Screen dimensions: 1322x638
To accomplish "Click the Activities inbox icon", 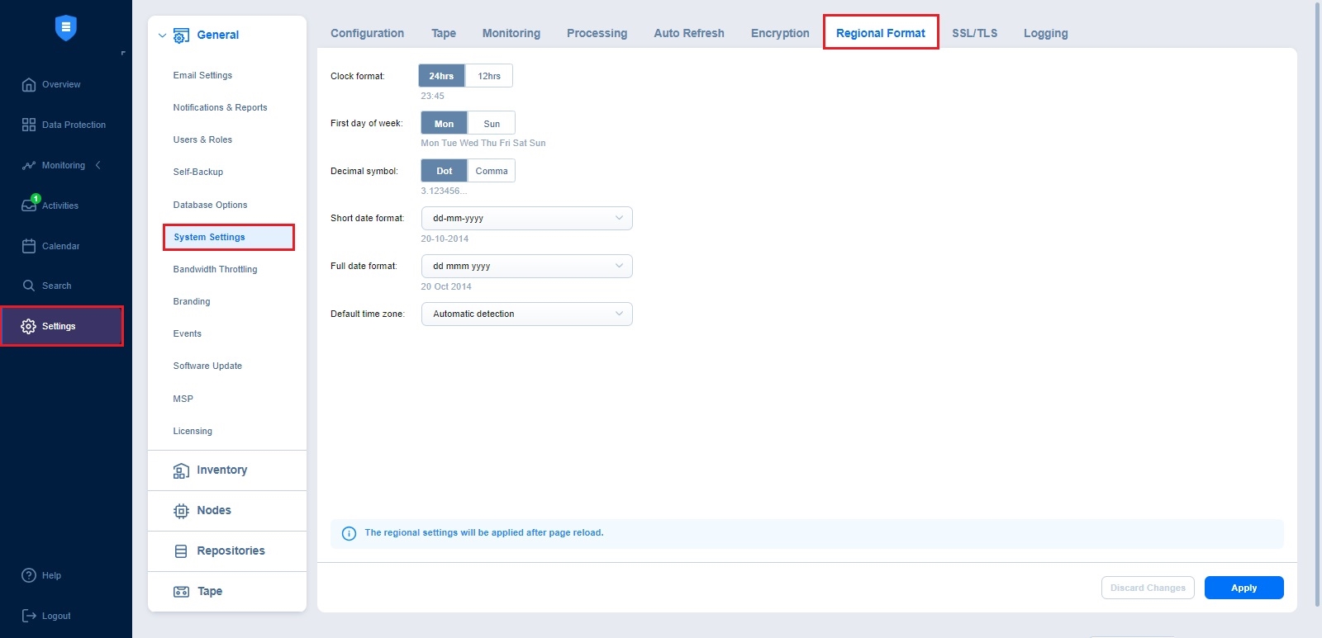I will [x=29, y=206].
